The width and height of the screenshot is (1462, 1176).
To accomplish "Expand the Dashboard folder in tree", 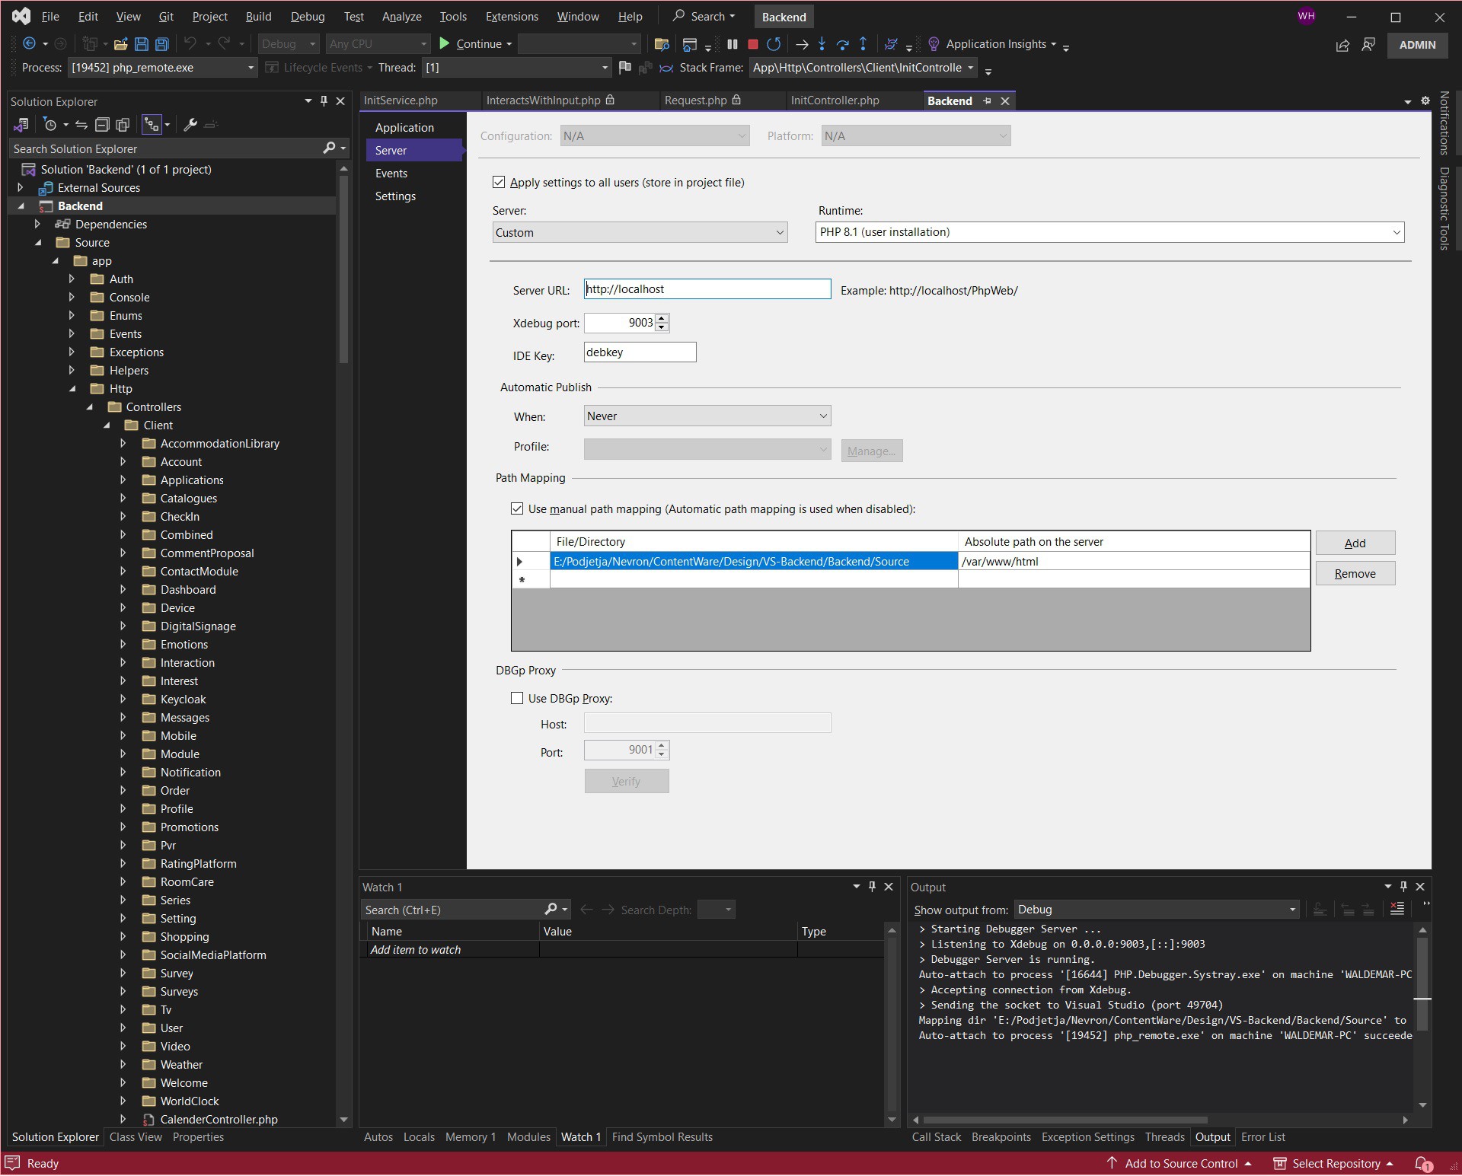I will tap(123, 590).
